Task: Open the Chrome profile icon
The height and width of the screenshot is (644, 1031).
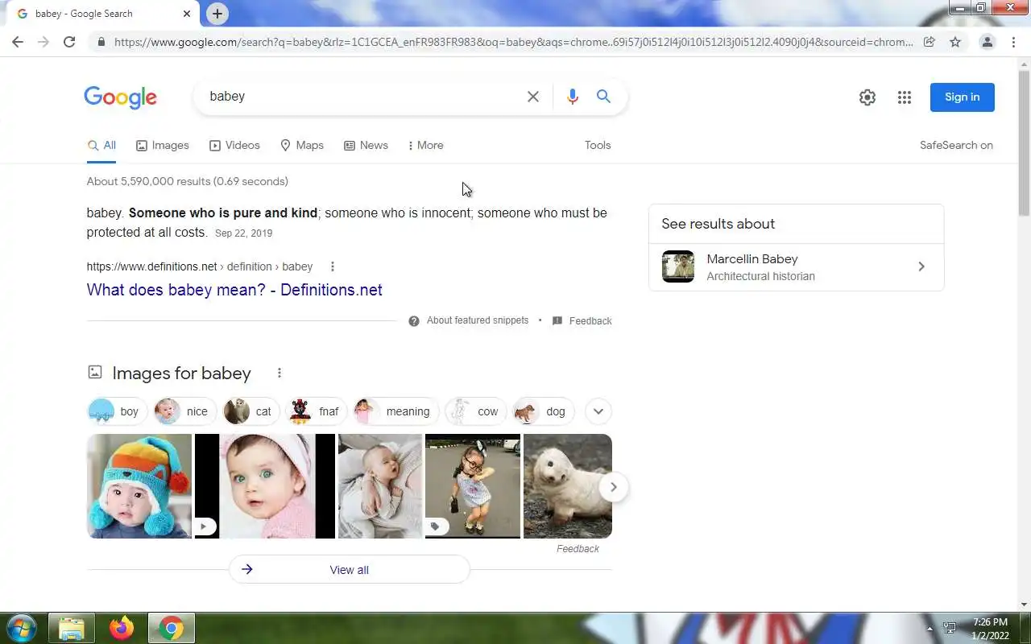Action: point(987,42)
